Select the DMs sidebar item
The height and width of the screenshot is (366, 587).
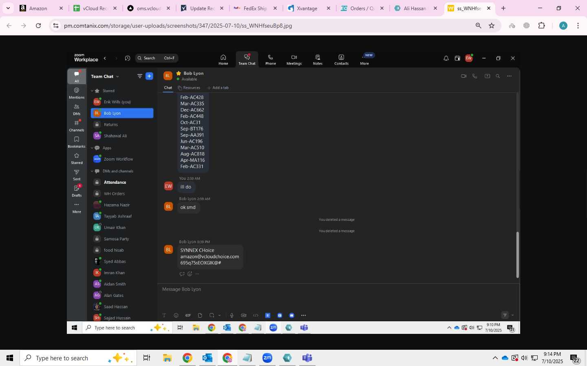(x=77, y=109)
